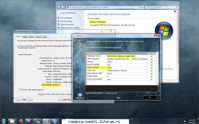The height and width of the screenshot is (124, 199).
Task: Switch to the Sound 1 tab
Action: (x=32, y=37)
